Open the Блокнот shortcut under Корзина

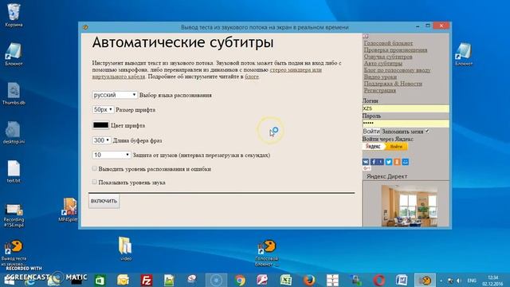pyautogui.click(x=14, y=54)
